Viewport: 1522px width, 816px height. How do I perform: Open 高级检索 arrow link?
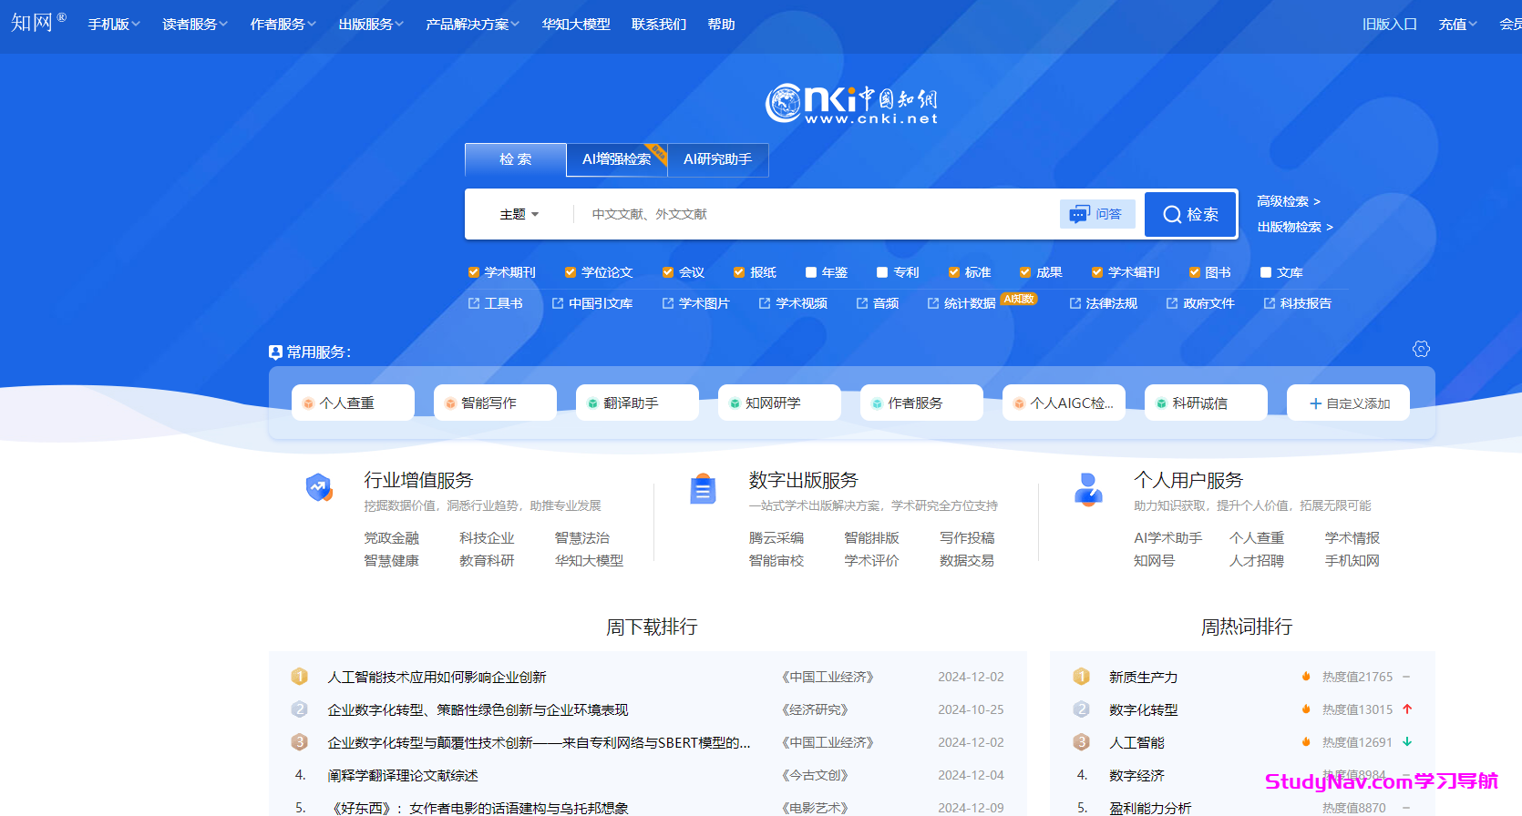tap(1289, 201)
